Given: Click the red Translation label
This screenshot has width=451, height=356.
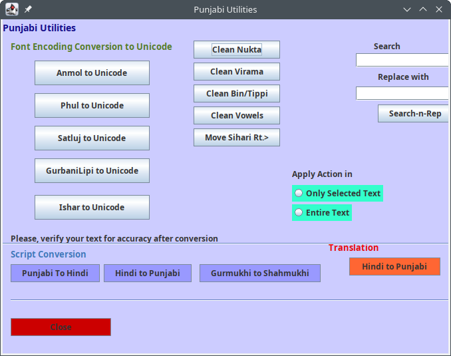Looking at the screenshot, I should coord(353,248).
